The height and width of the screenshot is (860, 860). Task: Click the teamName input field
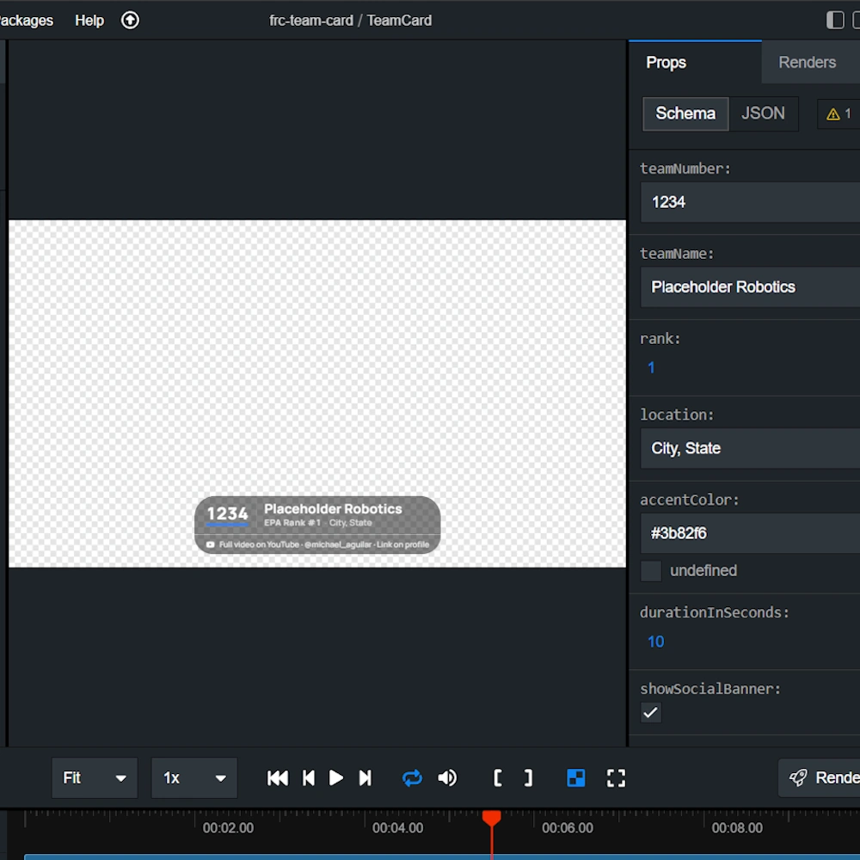pos(750,287)
